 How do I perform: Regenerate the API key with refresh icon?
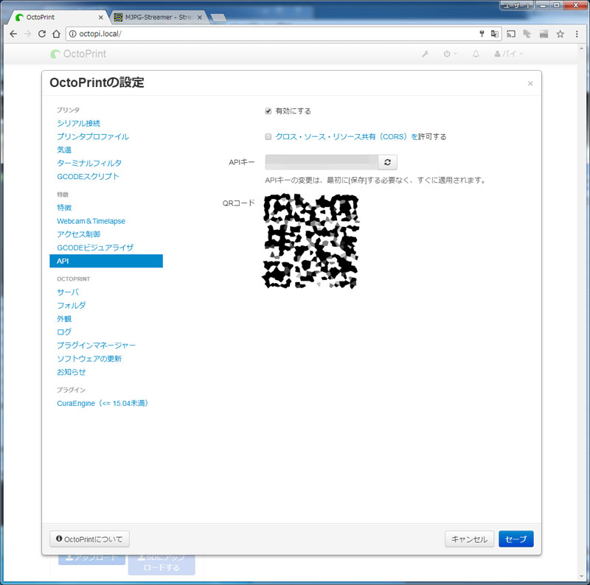pos(388,162)
